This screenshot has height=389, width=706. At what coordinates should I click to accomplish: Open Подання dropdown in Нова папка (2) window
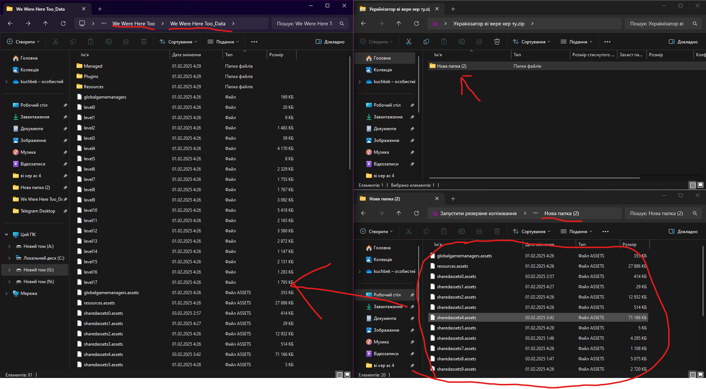(576, 232)
